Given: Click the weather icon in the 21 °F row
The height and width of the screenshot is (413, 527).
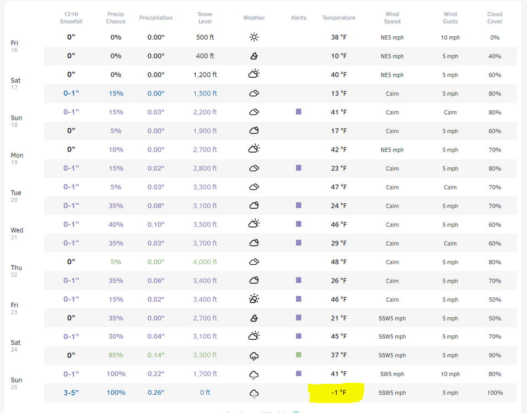Looking at the screenshot, I should coord(254,318).
